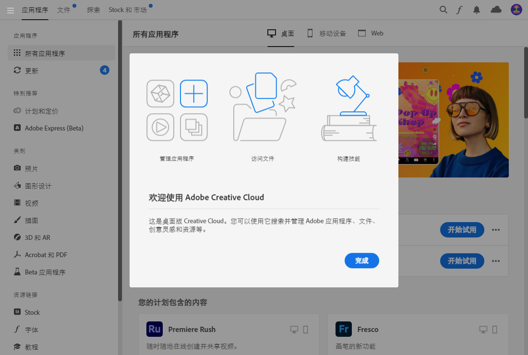Viewport: 528px width, 355px height.
Task: Click the 插图 brush icon
Action: click(17, 220)
